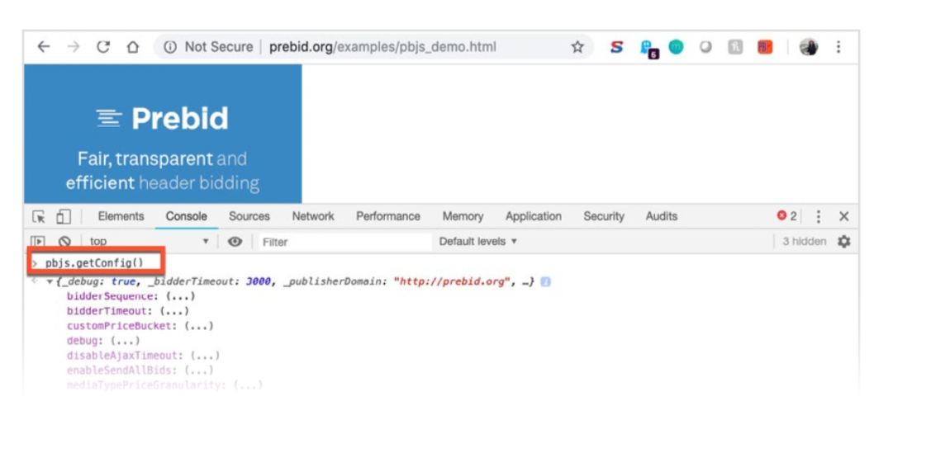Toggle the live expression eye icon
This screenshot has height=472, width=950.
point(235,242)
